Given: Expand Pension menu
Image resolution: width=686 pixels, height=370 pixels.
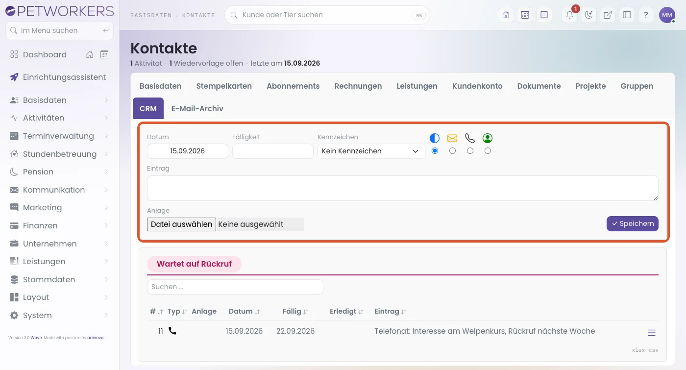Looking at the screenshot, I should coord(59,172).
